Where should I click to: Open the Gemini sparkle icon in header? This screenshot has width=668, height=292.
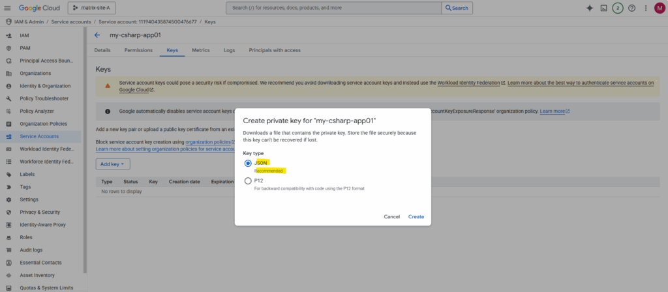[x=589, y=8]
